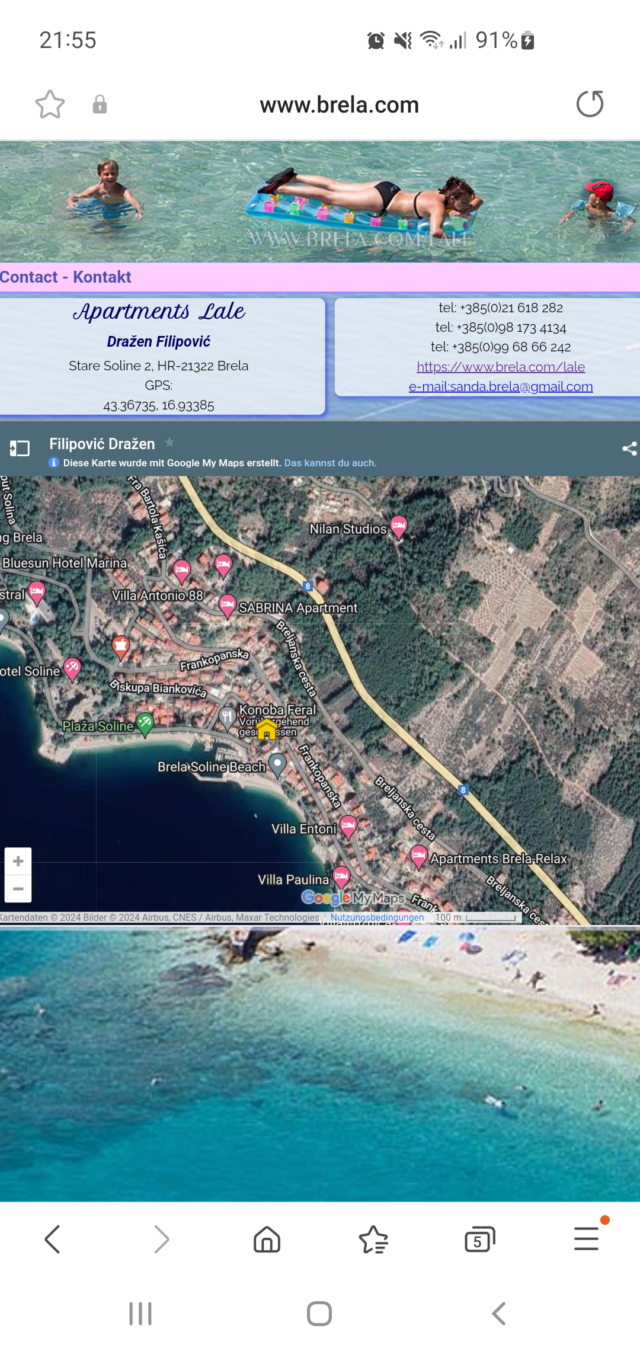Select the yellow house marker on map
Screen dimensions: 640x1351
[x=267, y=729]
